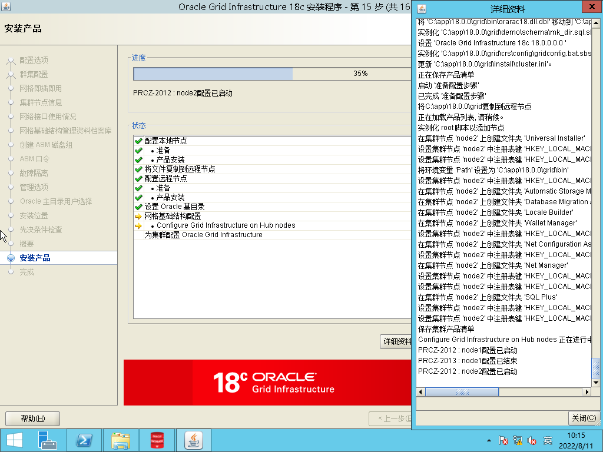Image resolution: width=603 pixels, height=452 pixels.
Task: Select the 群集配置 step in the sidebar
Action: [x=34, y=75]
